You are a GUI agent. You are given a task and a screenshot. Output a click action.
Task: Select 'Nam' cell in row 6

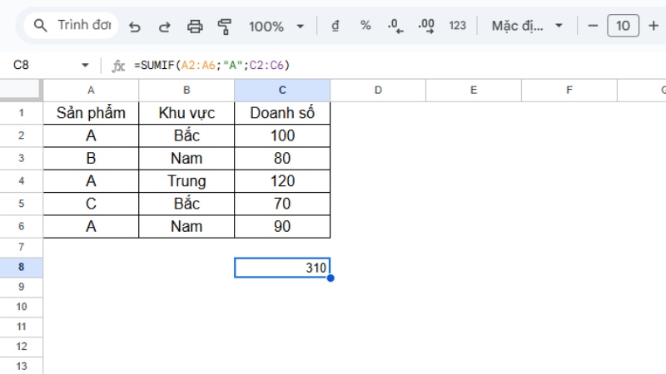tap(186, 226)
